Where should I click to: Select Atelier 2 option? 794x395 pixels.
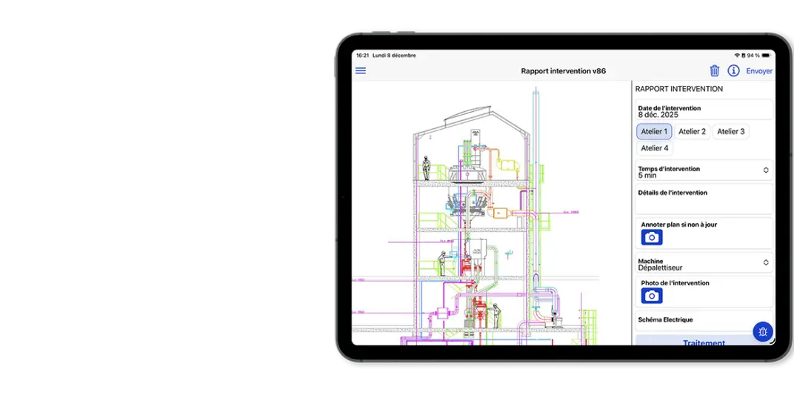tap(693, 132)
